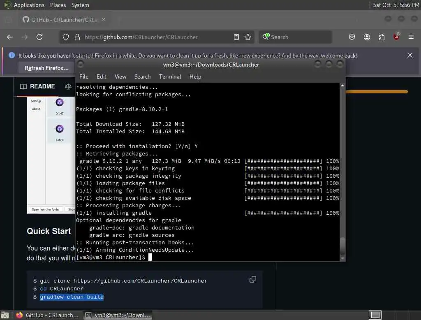Click the README book icon
Image resolution: width=421 pixels, height=320 pixels.
pos(23,86)
